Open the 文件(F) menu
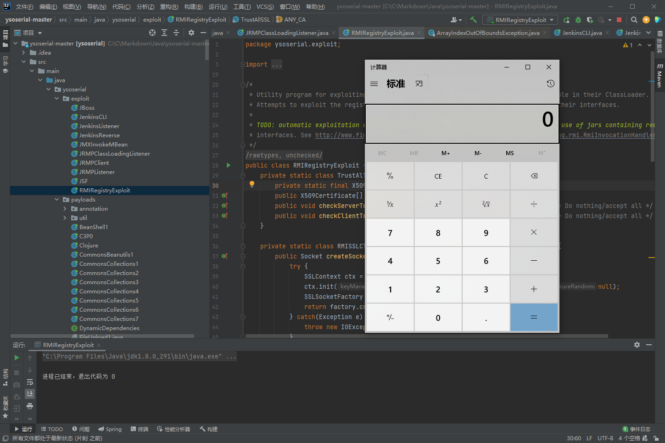665x443 pixels. pos(24,6)
